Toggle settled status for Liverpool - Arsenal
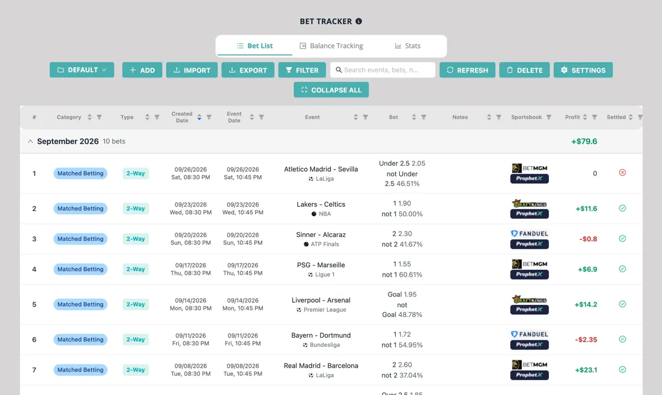This screenshot has height=395, width=662. click(622, 304)
